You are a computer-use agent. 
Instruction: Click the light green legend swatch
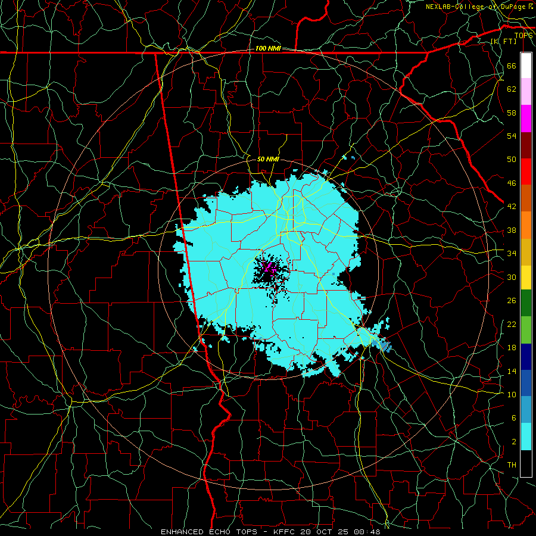point(526,330)
